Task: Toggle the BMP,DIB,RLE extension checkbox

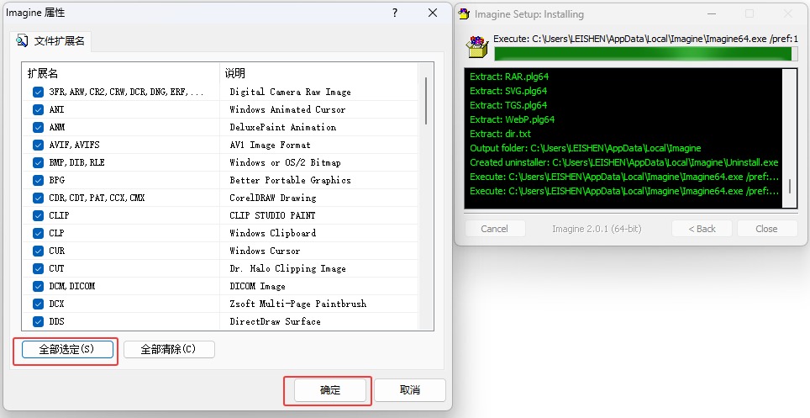Action: [38, 162]
